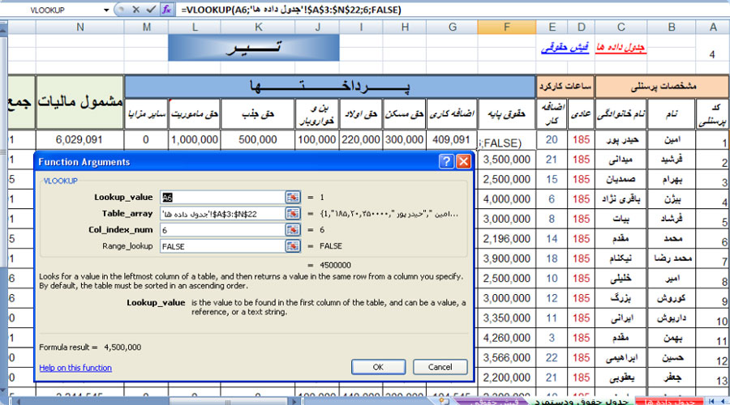This screenshot has height=405, width=730.
Task: Click the range picker icon for Range_lookup
Action: pos(293,246)
